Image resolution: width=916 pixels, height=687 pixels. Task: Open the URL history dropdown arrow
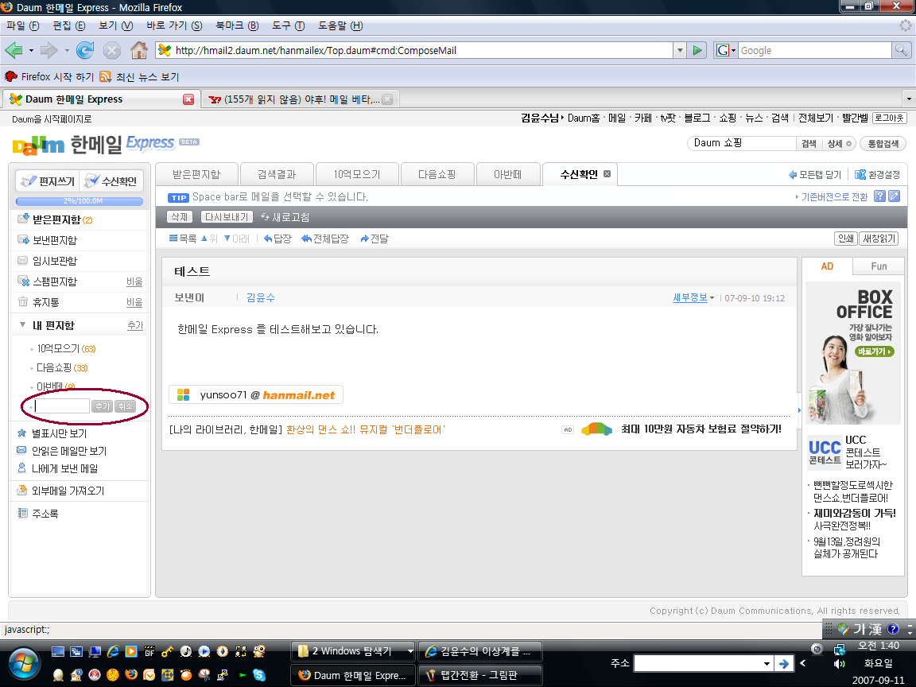pos(679,50)
